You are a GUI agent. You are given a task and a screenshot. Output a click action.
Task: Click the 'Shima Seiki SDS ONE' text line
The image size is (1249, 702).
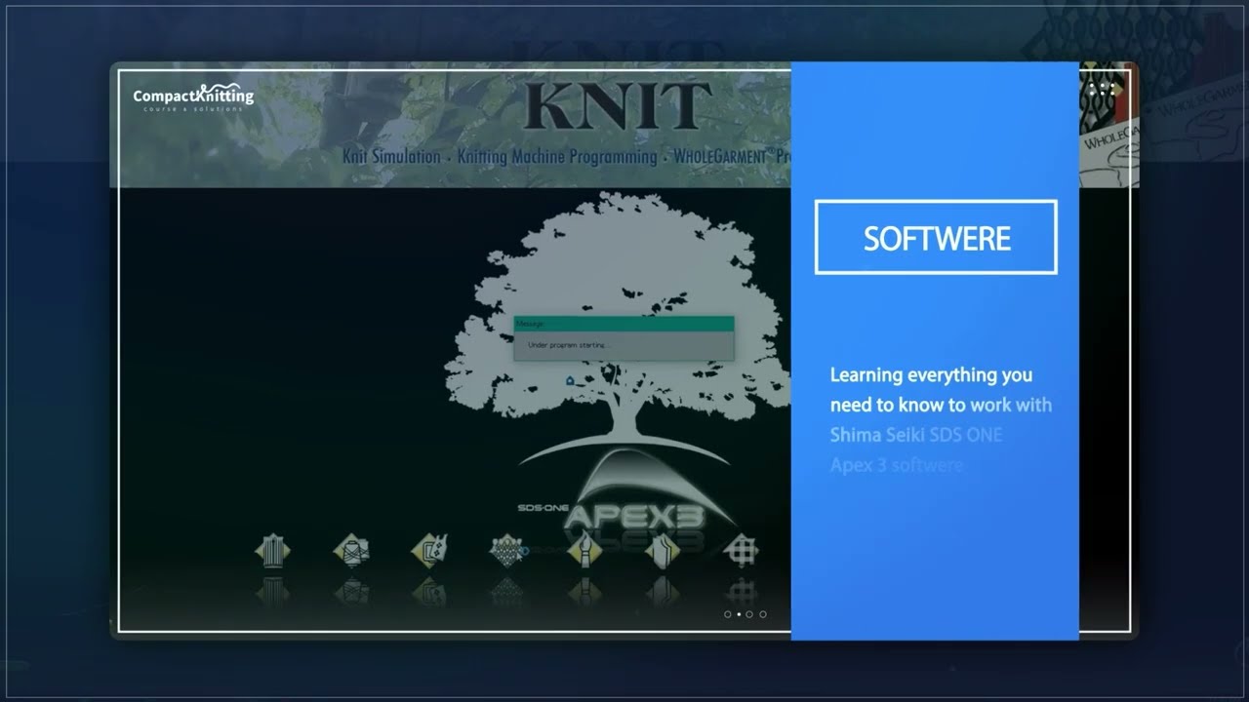pyautogui.click(x=916, y=435)
